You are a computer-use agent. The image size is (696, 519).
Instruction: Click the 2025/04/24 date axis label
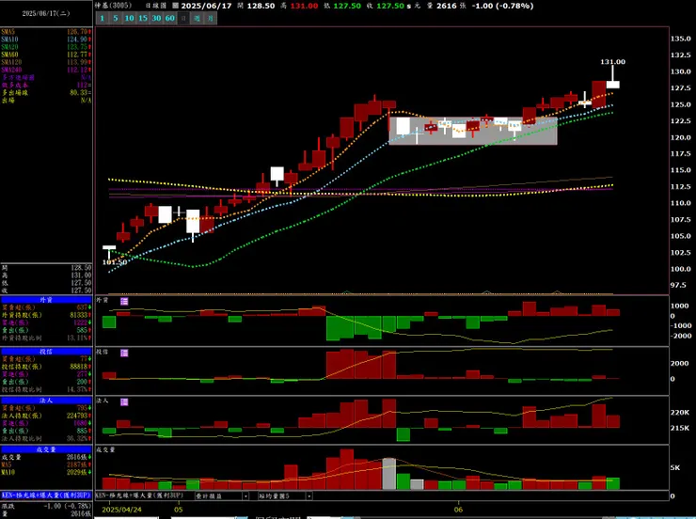click(121, 510)
